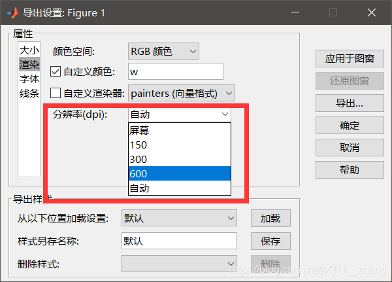The image size is (392, 282).
Task: Open the 删除样式 dropdown
Action: coord(179,264)
